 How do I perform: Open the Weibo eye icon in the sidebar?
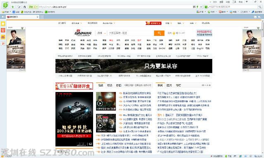tap(3, 37)
